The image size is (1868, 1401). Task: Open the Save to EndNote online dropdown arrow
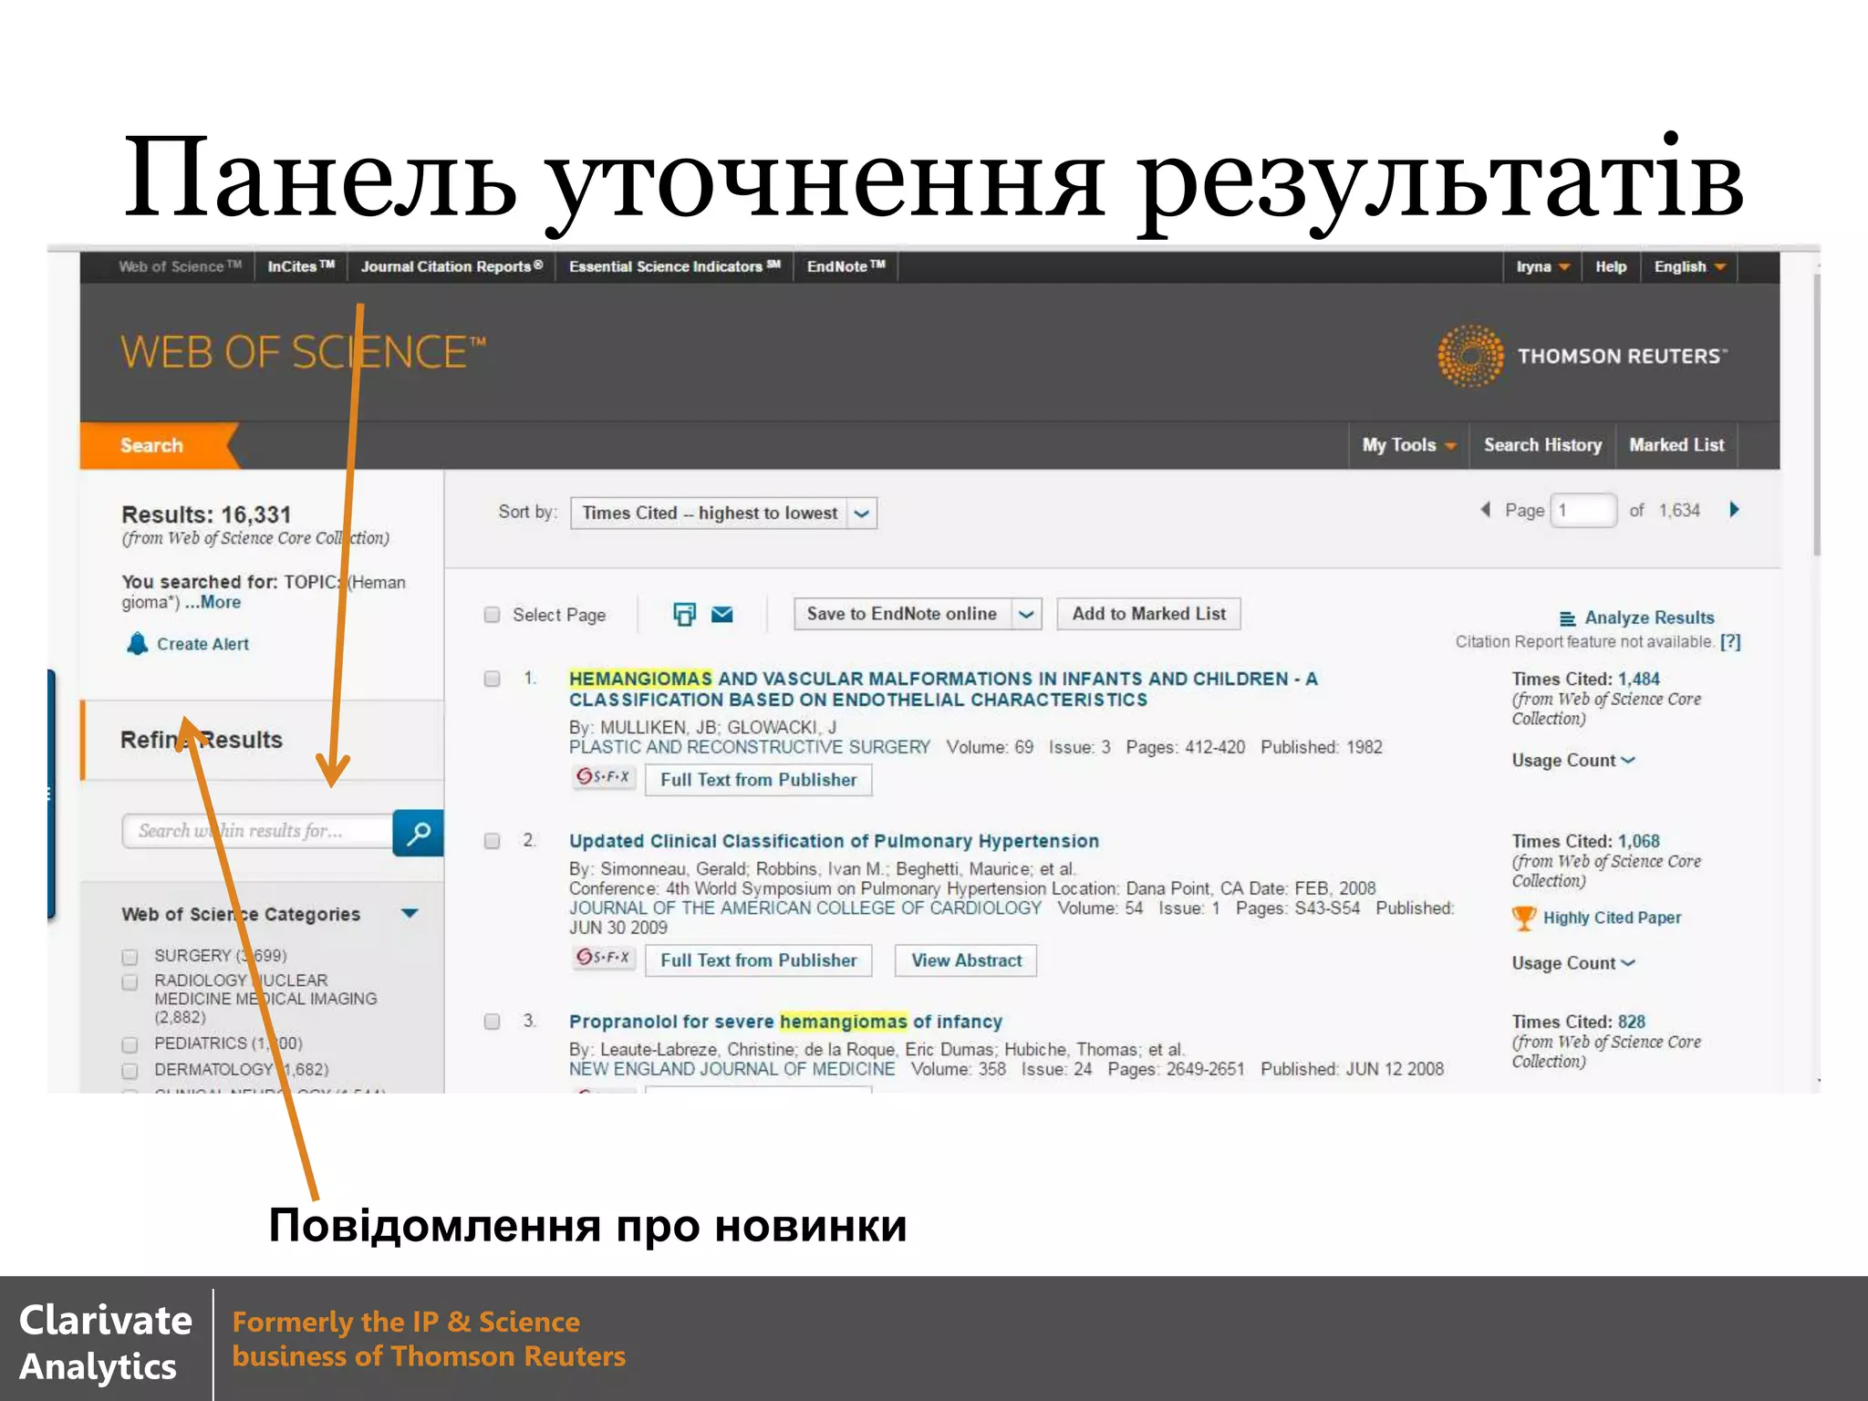1026,615
